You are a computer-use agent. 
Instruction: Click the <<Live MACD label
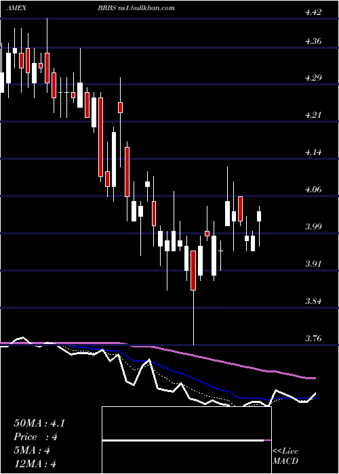tap(285, 456)
